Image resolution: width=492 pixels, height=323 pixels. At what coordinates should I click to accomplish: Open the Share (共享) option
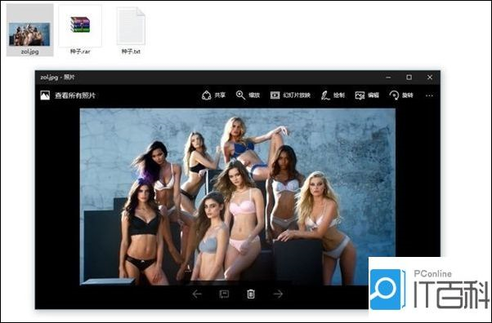(213, 95)
